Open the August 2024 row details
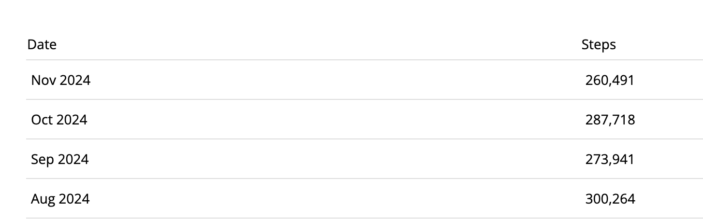The image size is (703, 220). (x=365, y=199)
